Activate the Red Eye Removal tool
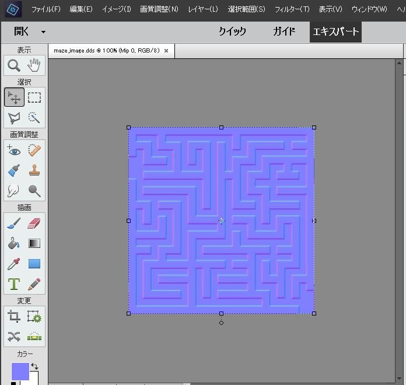The image size is (406, 385). (x=14, y=150)
